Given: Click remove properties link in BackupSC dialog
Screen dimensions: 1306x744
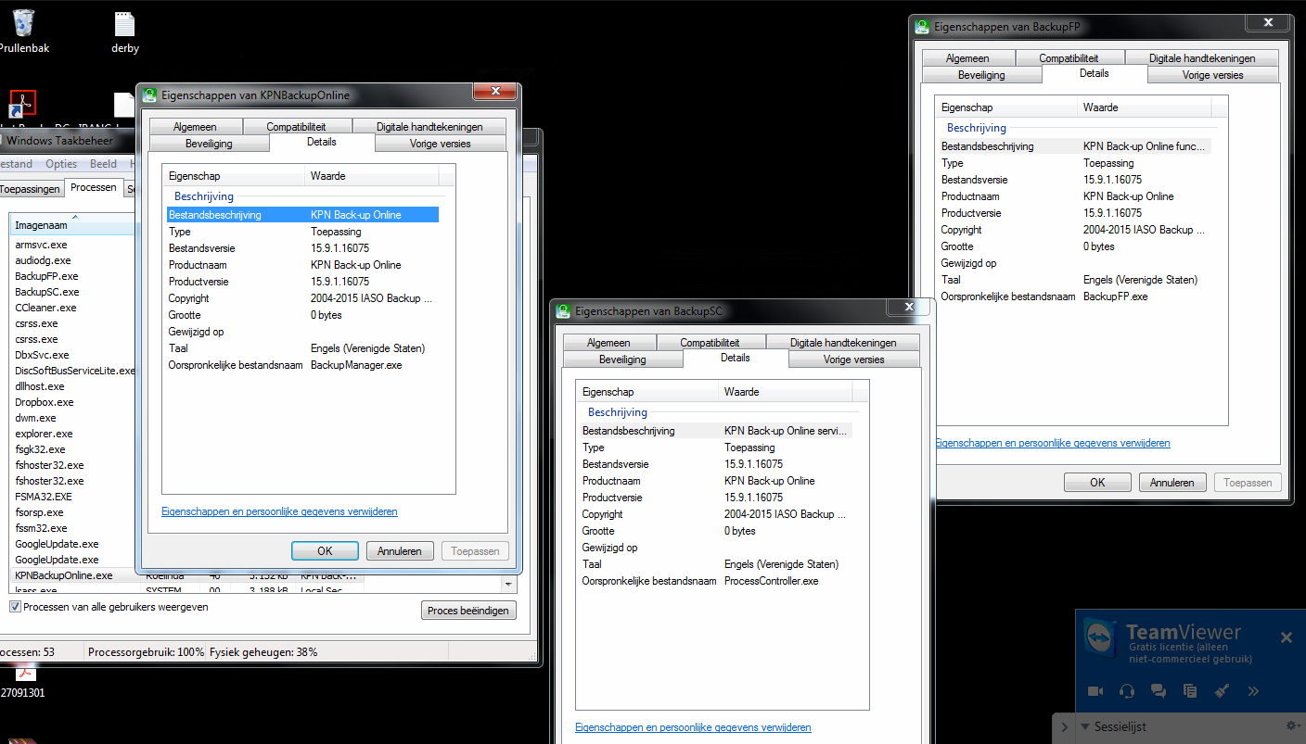Looking at the screenshot, I should [693, 727].
